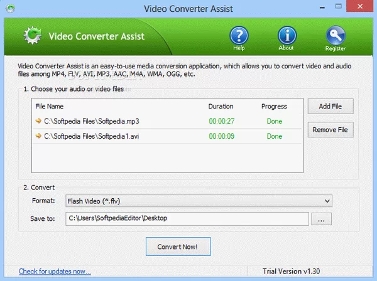377x281 pixels.
Task: Click the title bar app icon
Action: pos(10,8)
